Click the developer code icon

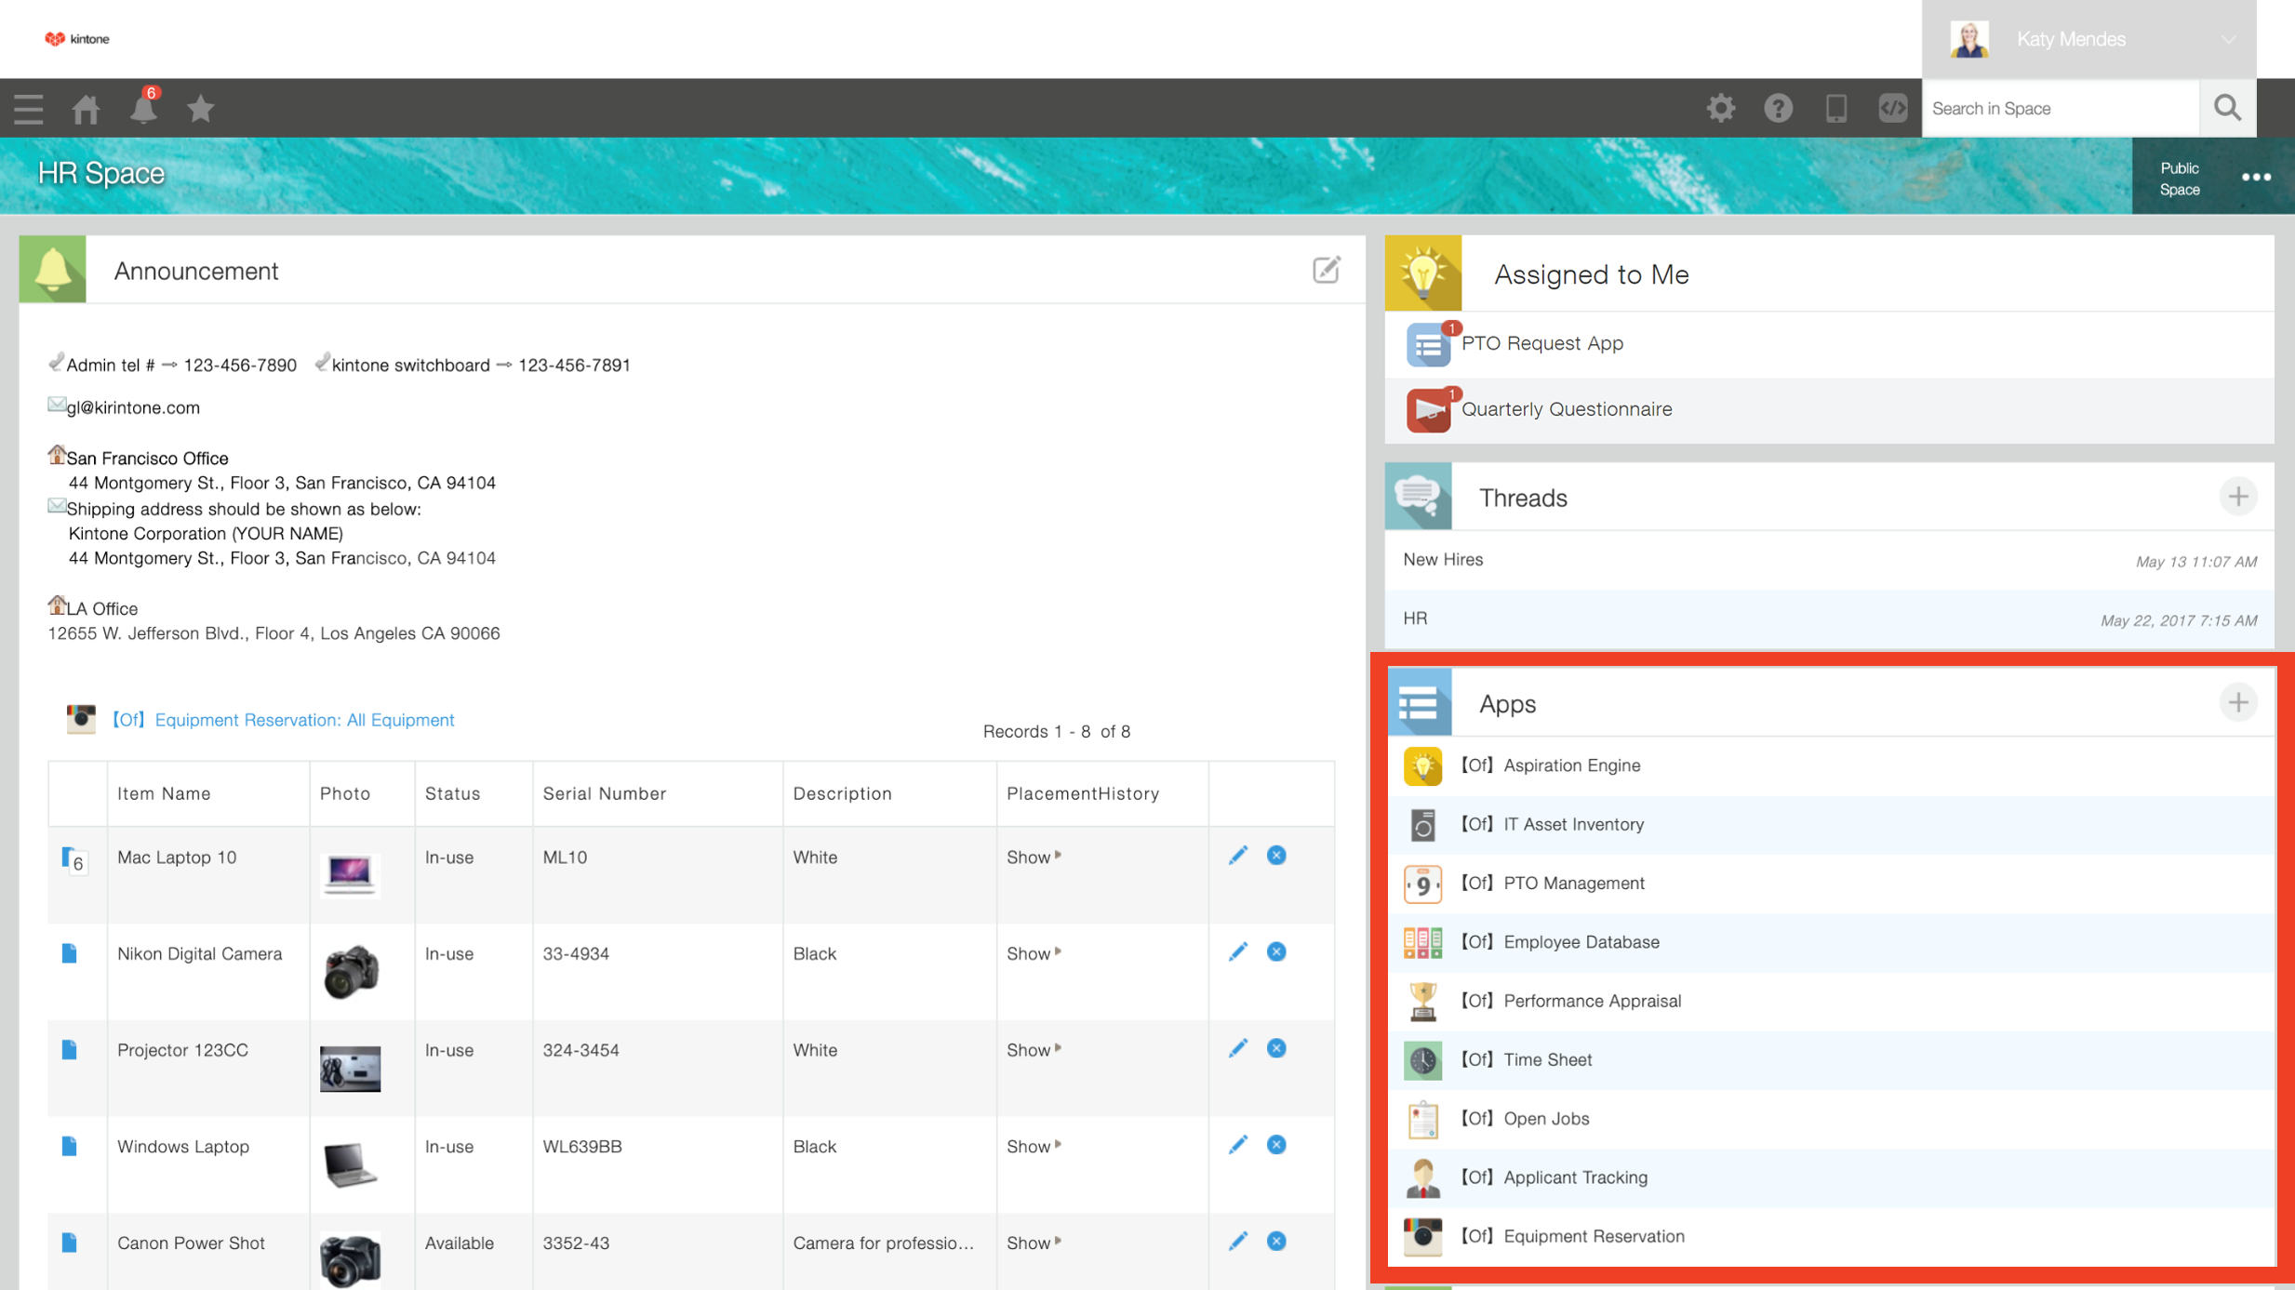[1892, 108]
